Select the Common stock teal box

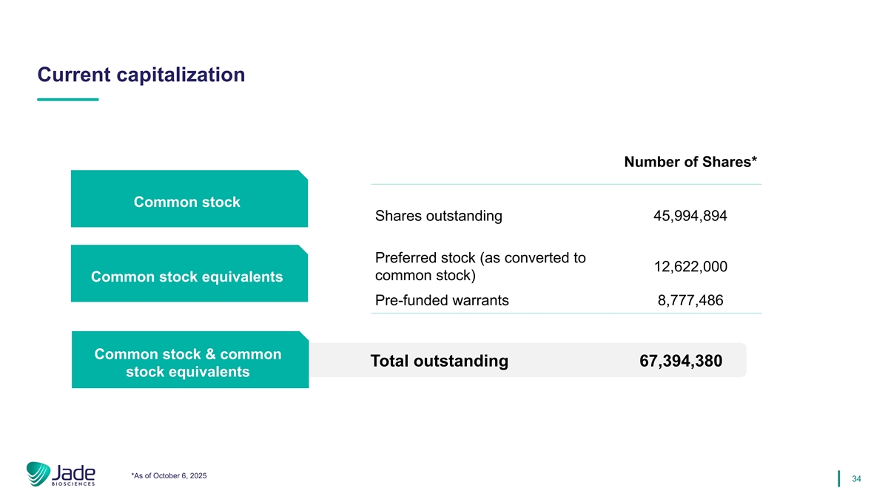[x=189, y=201]
